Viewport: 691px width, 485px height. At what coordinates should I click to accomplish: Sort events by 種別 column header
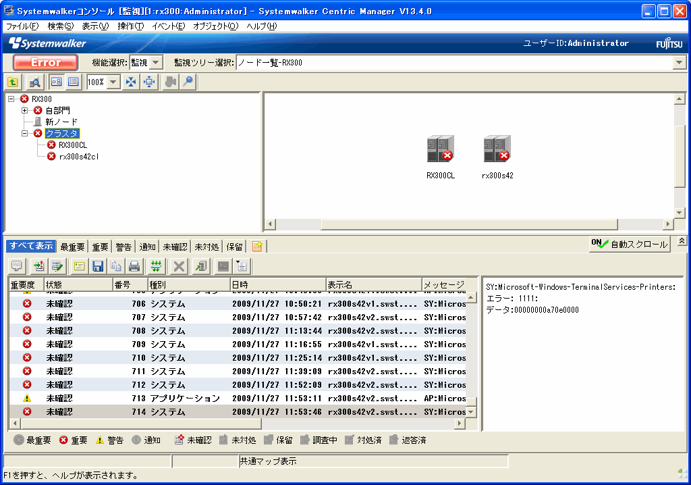pyautogui.click(x=189, y=284)
